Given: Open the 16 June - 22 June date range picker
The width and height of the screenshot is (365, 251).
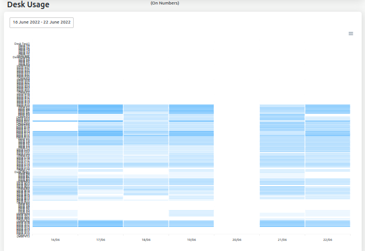Looking at the screenshot, I should click(x=42, y=22).
